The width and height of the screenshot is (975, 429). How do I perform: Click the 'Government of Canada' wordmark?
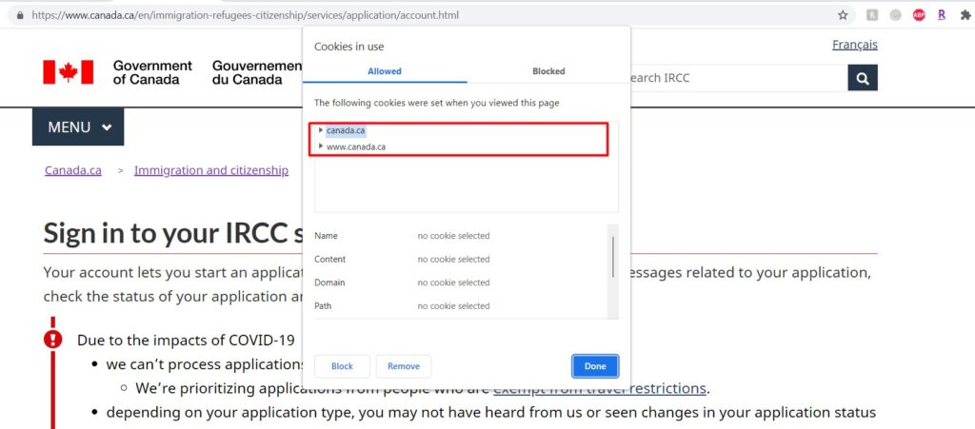(152, 72)
